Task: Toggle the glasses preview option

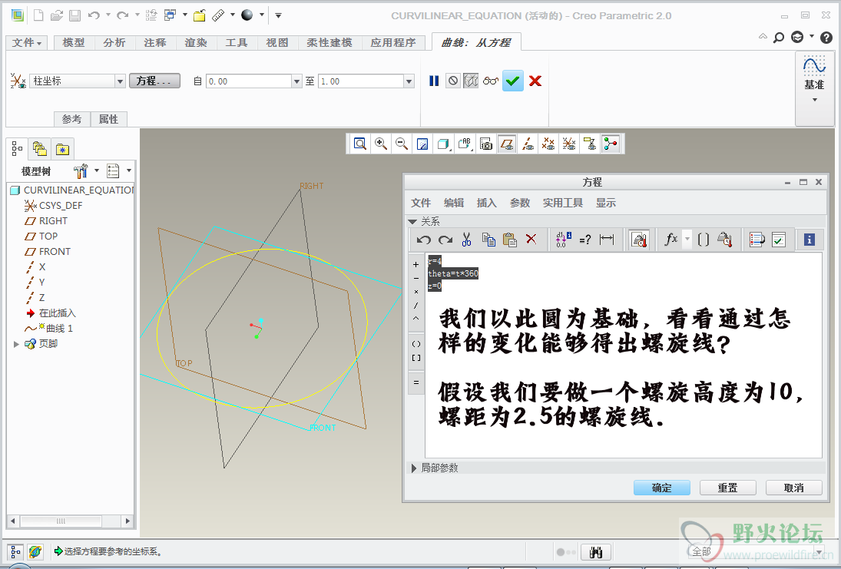Action: [492, 81]
